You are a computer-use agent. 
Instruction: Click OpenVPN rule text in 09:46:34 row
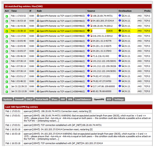point(62,56)
